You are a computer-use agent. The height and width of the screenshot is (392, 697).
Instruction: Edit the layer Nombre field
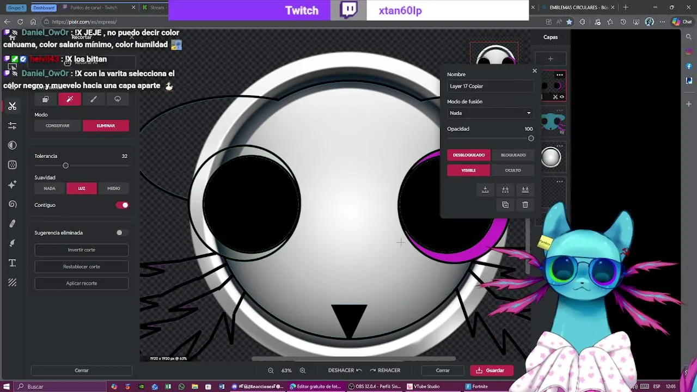click(490, 86)
